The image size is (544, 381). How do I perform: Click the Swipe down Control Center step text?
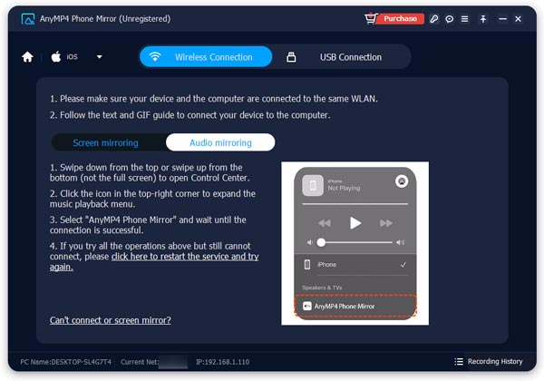pyautogui.click(x=150, y=172)
